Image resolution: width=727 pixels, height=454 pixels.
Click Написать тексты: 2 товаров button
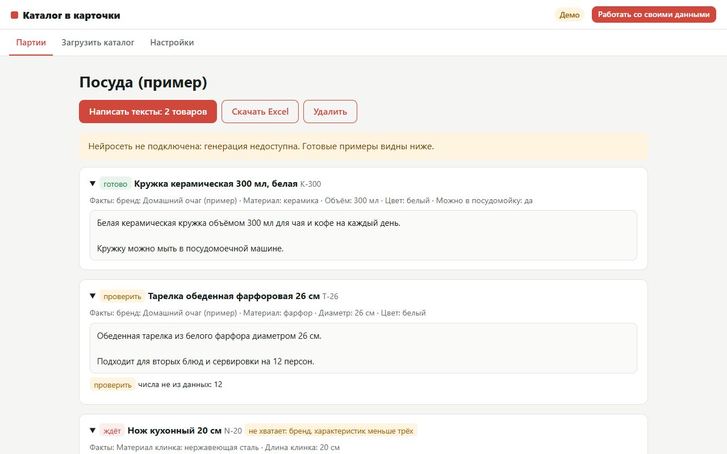pos(148,111)
